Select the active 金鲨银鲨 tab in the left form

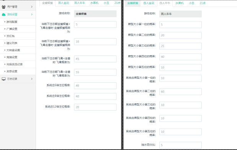pyautogui.click(x=47, y=3)
